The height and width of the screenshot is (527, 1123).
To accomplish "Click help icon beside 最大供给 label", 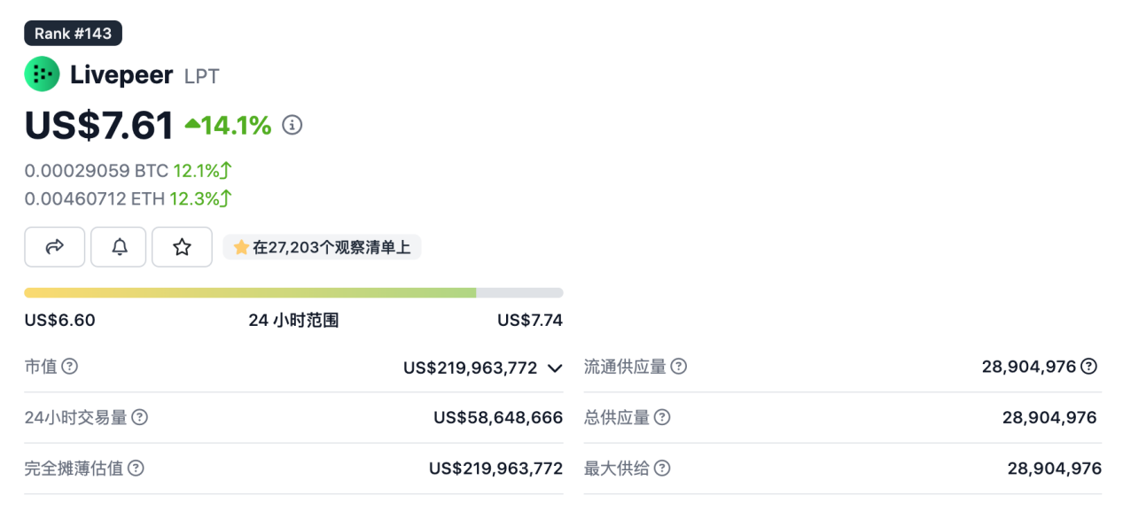I will [x=662, y=469].
